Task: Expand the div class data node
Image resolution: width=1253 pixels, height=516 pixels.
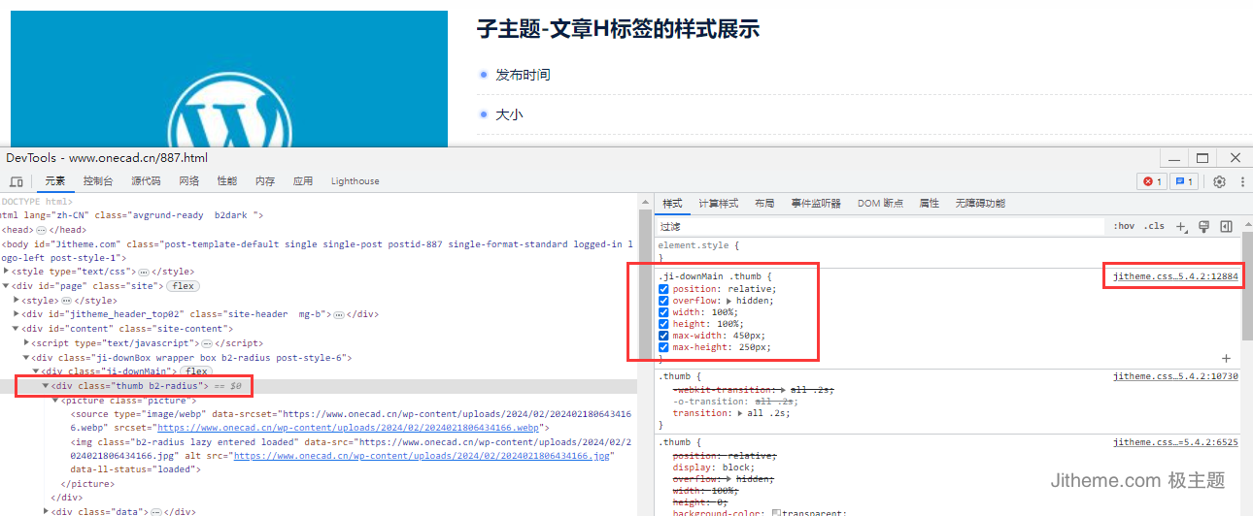Action: pos(46,510)
